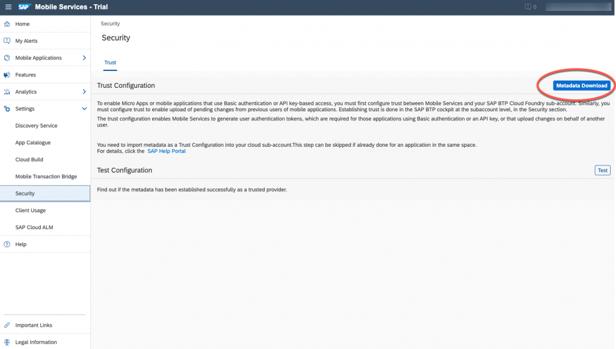
Task: Switch to the Trust tab
Action: point(110,63)
